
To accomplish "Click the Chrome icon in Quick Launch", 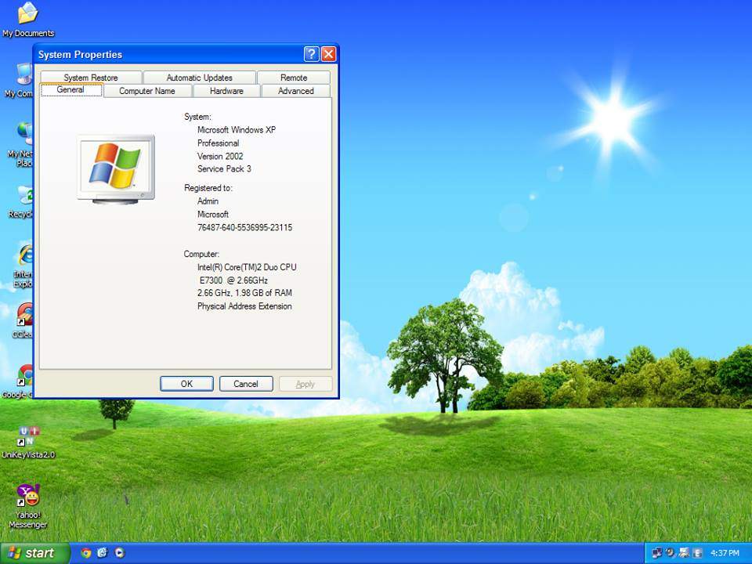I will [86, 553].
